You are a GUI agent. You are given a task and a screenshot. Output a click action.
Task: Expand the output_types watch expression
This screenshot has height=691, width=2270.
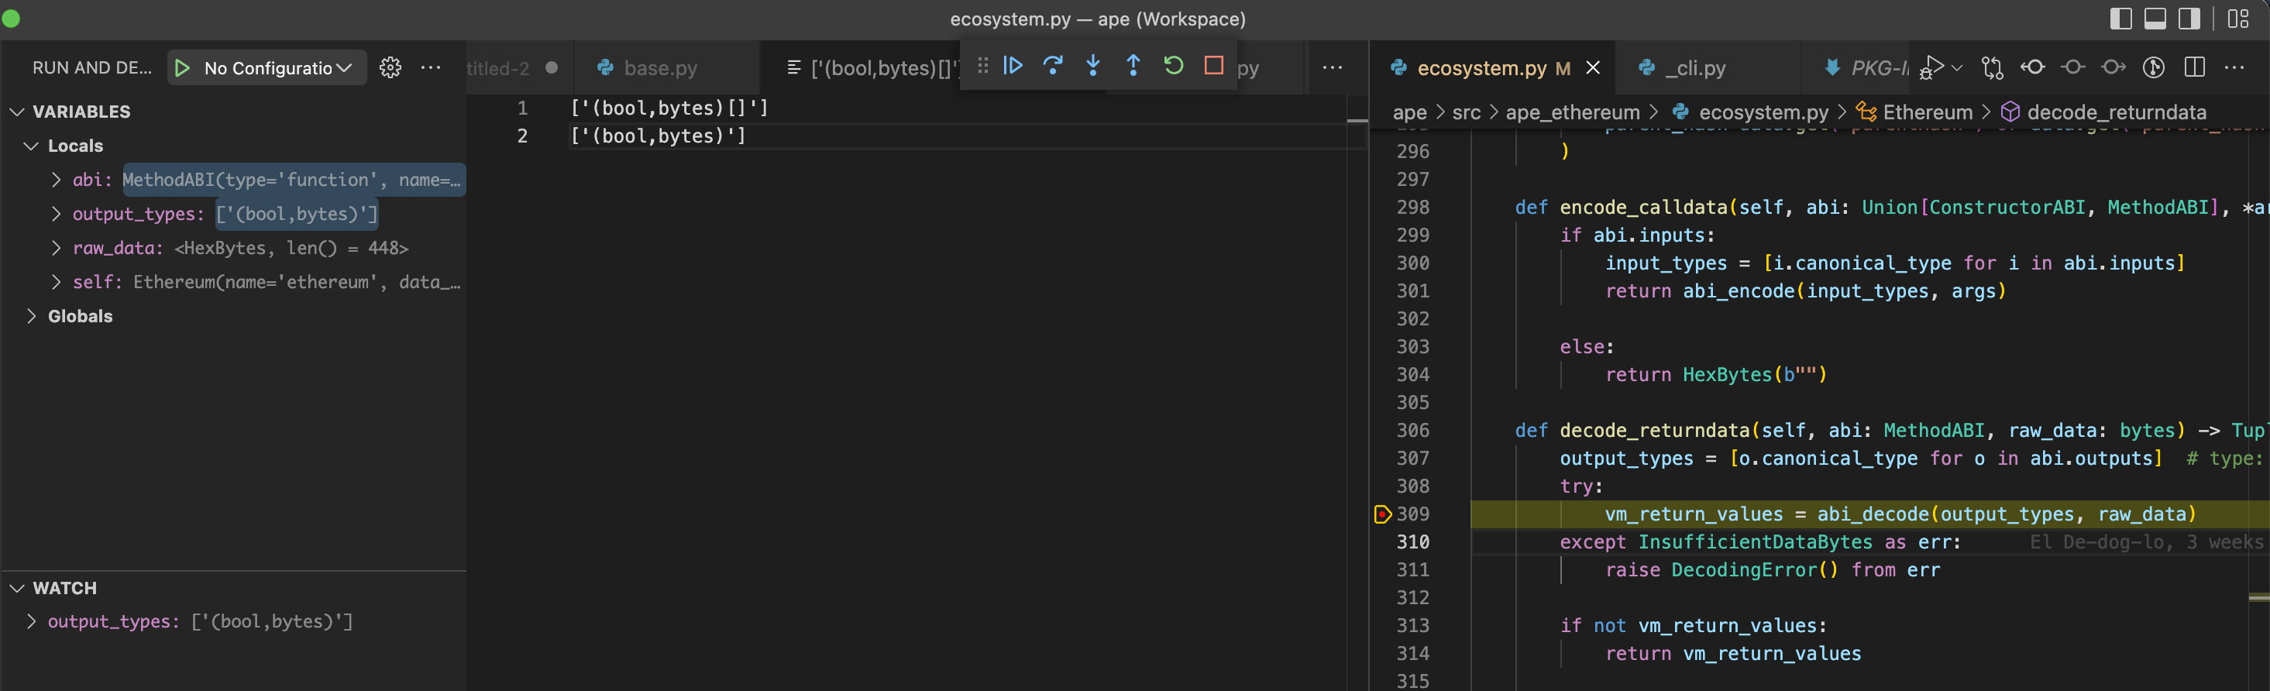(x=32, y=621)
